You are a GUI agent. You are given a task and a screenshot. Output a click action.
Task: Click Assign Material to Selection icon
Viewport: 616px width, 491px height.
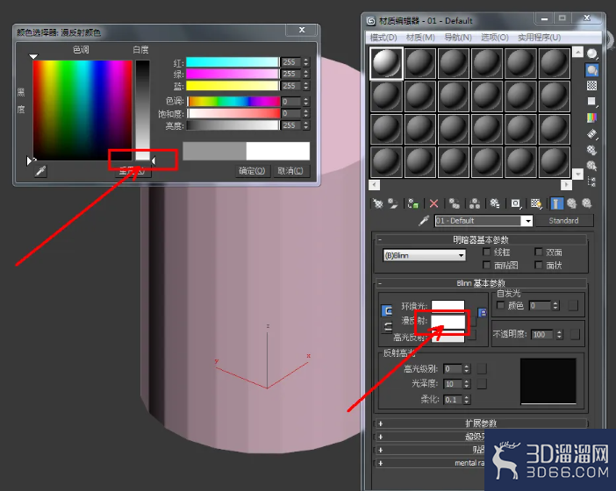click(413, 203)
